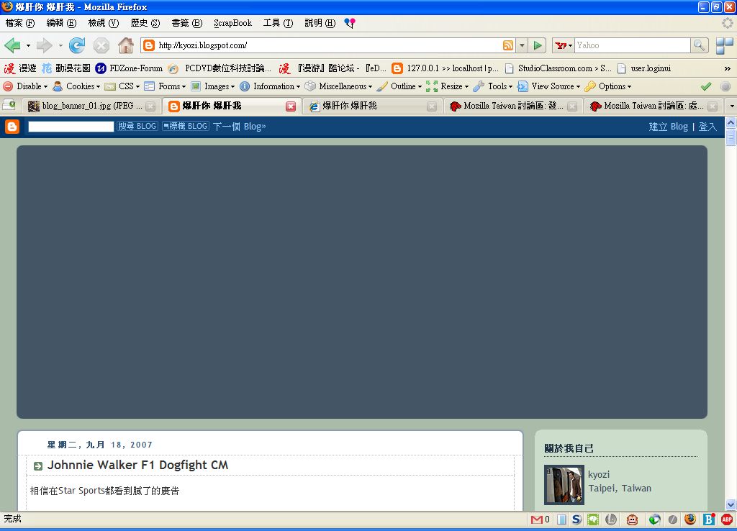Open the Cookies dropdown menu

tap(76, 86)
